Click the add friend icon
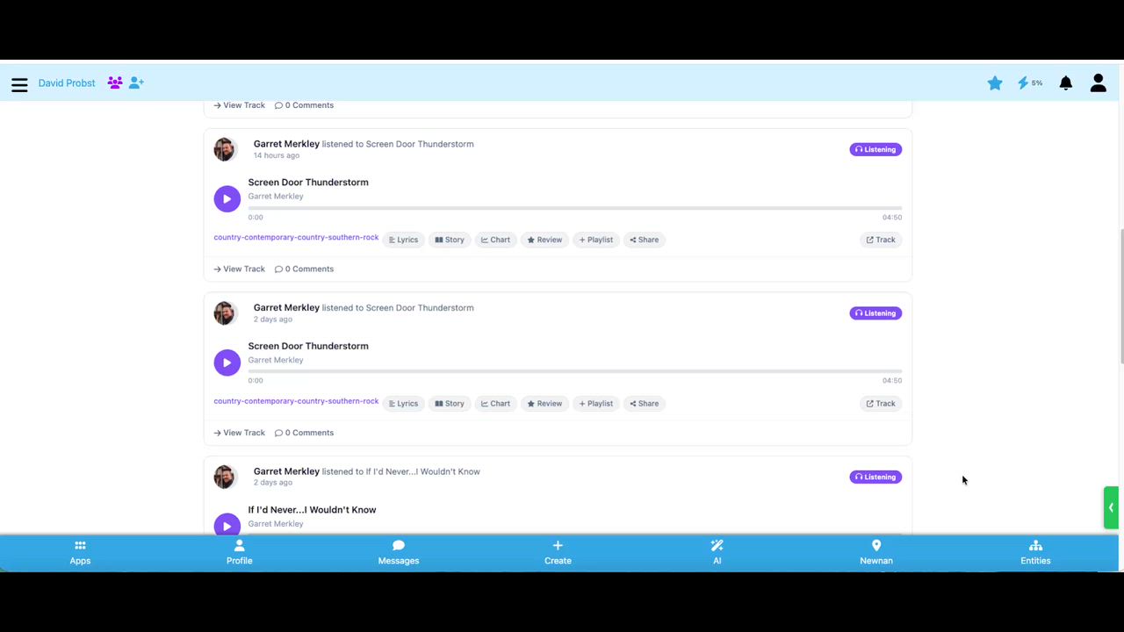 (x=136, y=83)
